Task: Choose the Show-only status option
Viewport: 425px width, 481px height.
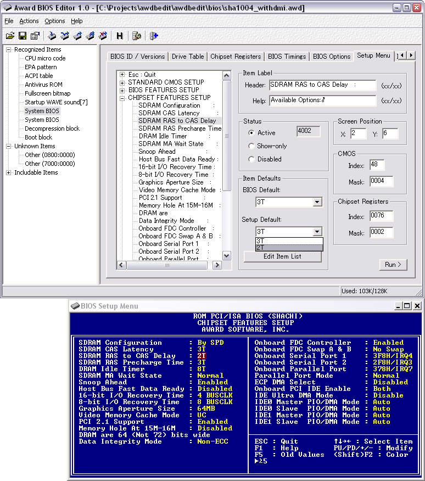Action: 251,146
